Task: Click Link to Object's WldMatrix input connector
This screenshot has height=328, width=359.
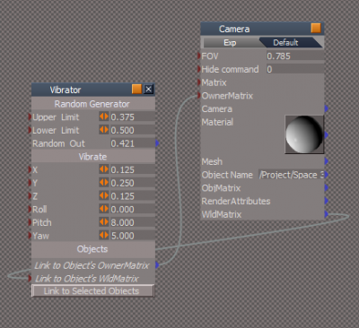Action: pos(30,278)
